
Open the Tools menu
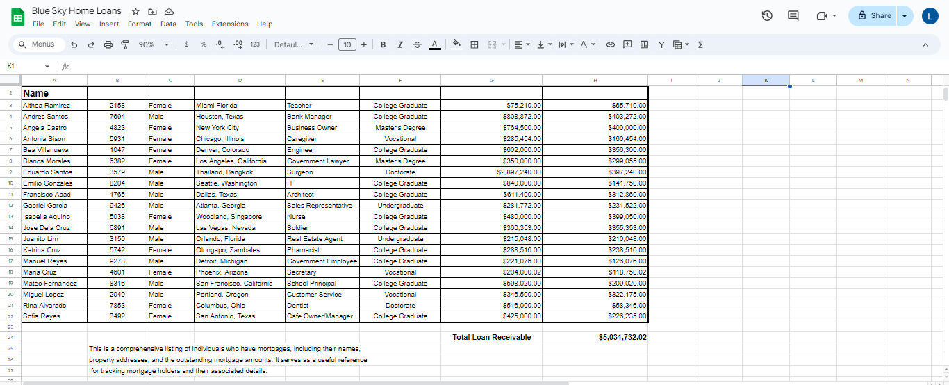coord(194,24)
